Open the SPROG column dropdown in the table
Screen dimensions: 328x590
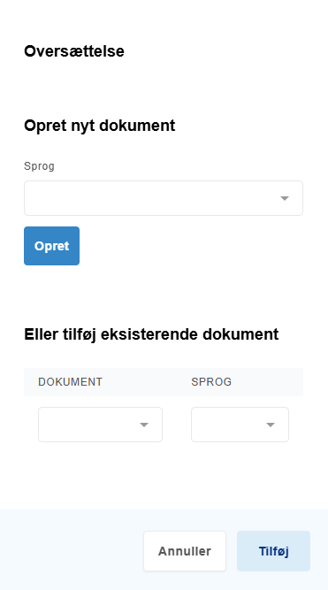240,425
